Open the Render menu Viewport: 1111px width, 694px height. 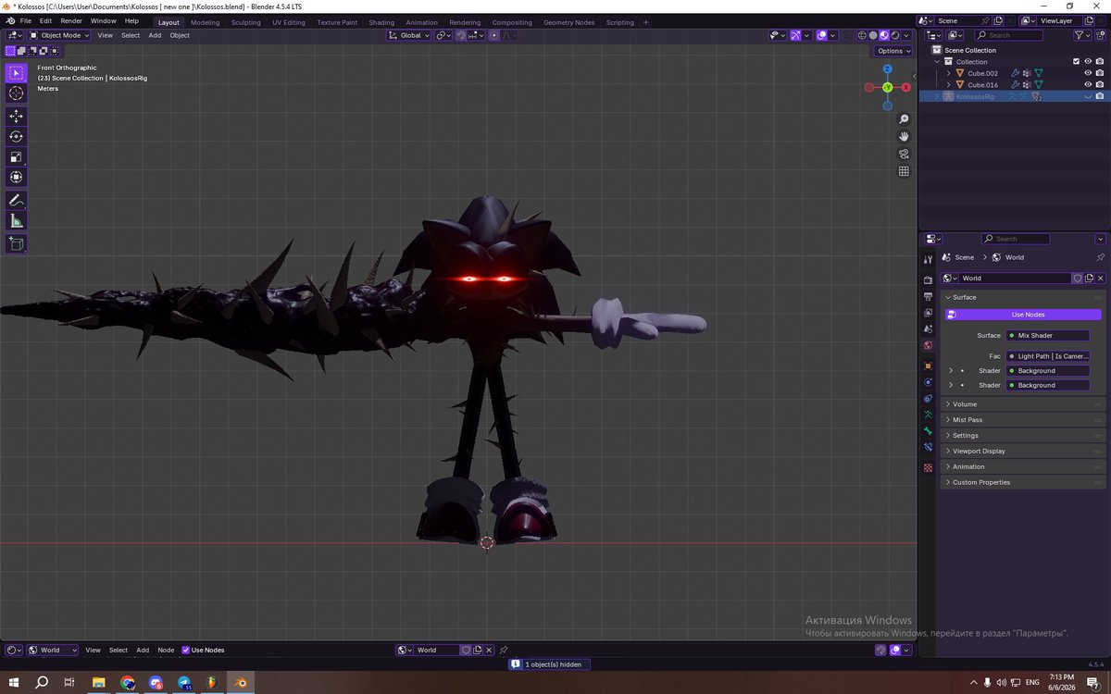pos(71,20)
